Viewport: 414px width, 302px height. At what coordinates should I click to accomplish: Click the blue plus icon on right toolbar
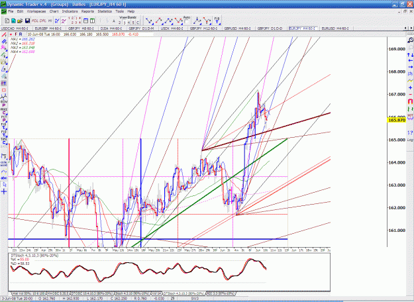(x=410, y=87)
